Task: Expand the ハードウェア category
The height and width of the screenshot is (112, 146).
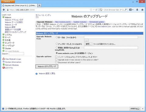Action: point(3,46)
